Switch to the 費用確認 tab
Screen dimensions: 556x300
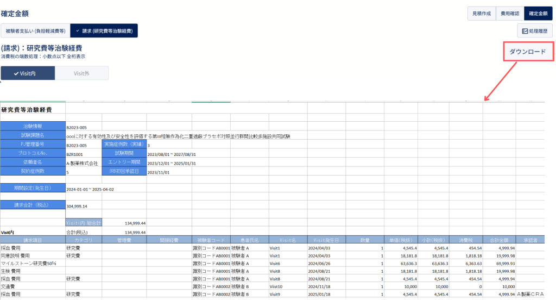[x=510, y=14]
